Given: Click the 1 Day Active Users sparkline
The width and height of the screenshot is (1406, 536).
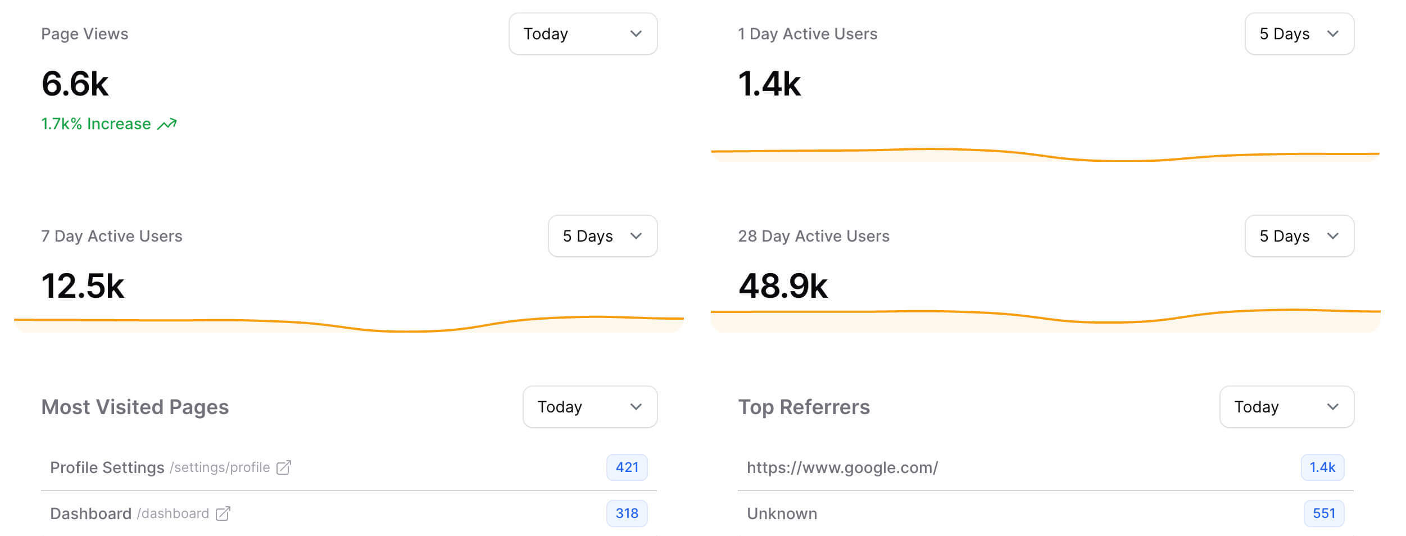Looking at the screenshot, I should pos(1045,154).
